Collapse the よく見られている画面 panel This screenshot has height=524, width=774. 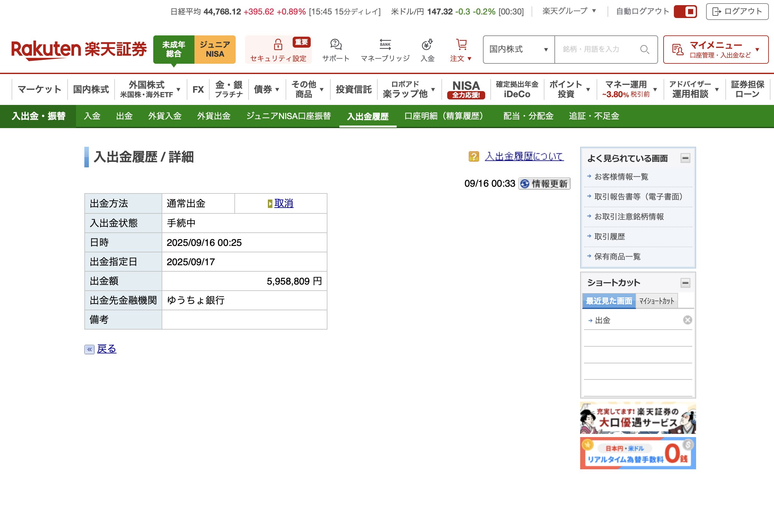tap(685, 158)
